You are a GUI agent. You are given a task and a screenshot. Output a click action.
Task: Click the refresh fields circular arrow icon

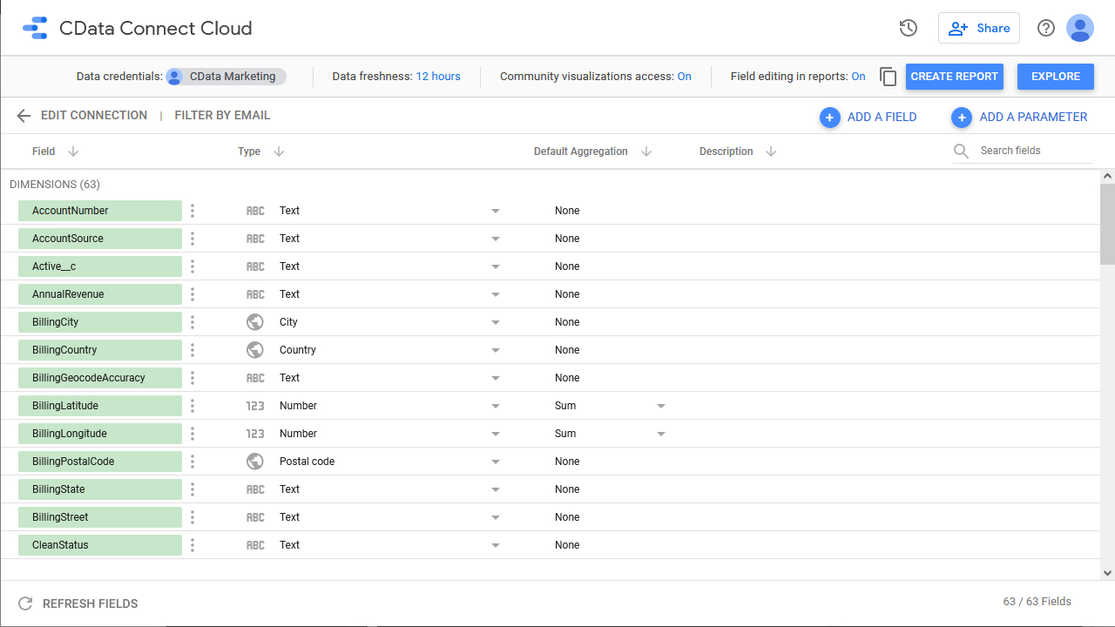pyautogui.click(x=25, y=603)
